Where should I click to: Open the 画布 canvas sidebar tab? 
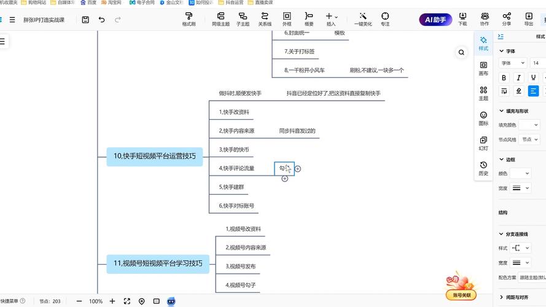[483, 69]
